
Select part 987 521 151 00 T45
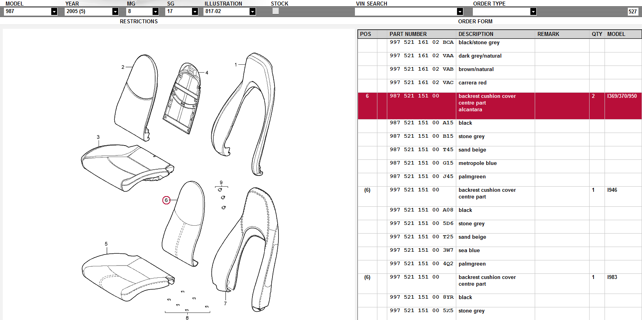pos(422,150)
